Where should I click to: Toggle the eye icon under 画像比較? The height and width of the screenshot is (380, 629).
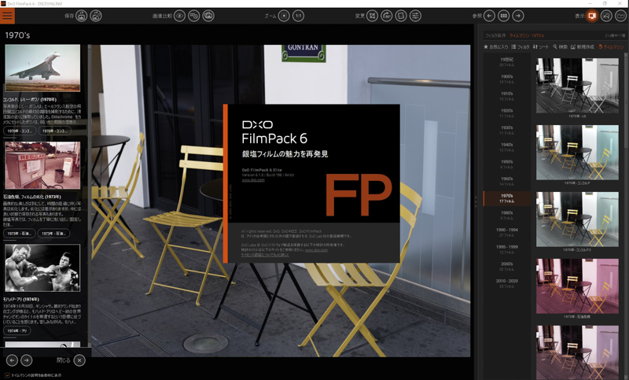click(x=179, y=16)
